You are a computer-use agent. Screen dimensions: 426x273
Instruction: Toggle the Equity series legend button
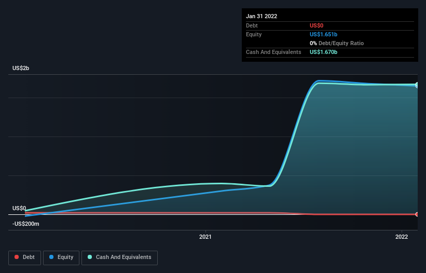tap(61, 257)
